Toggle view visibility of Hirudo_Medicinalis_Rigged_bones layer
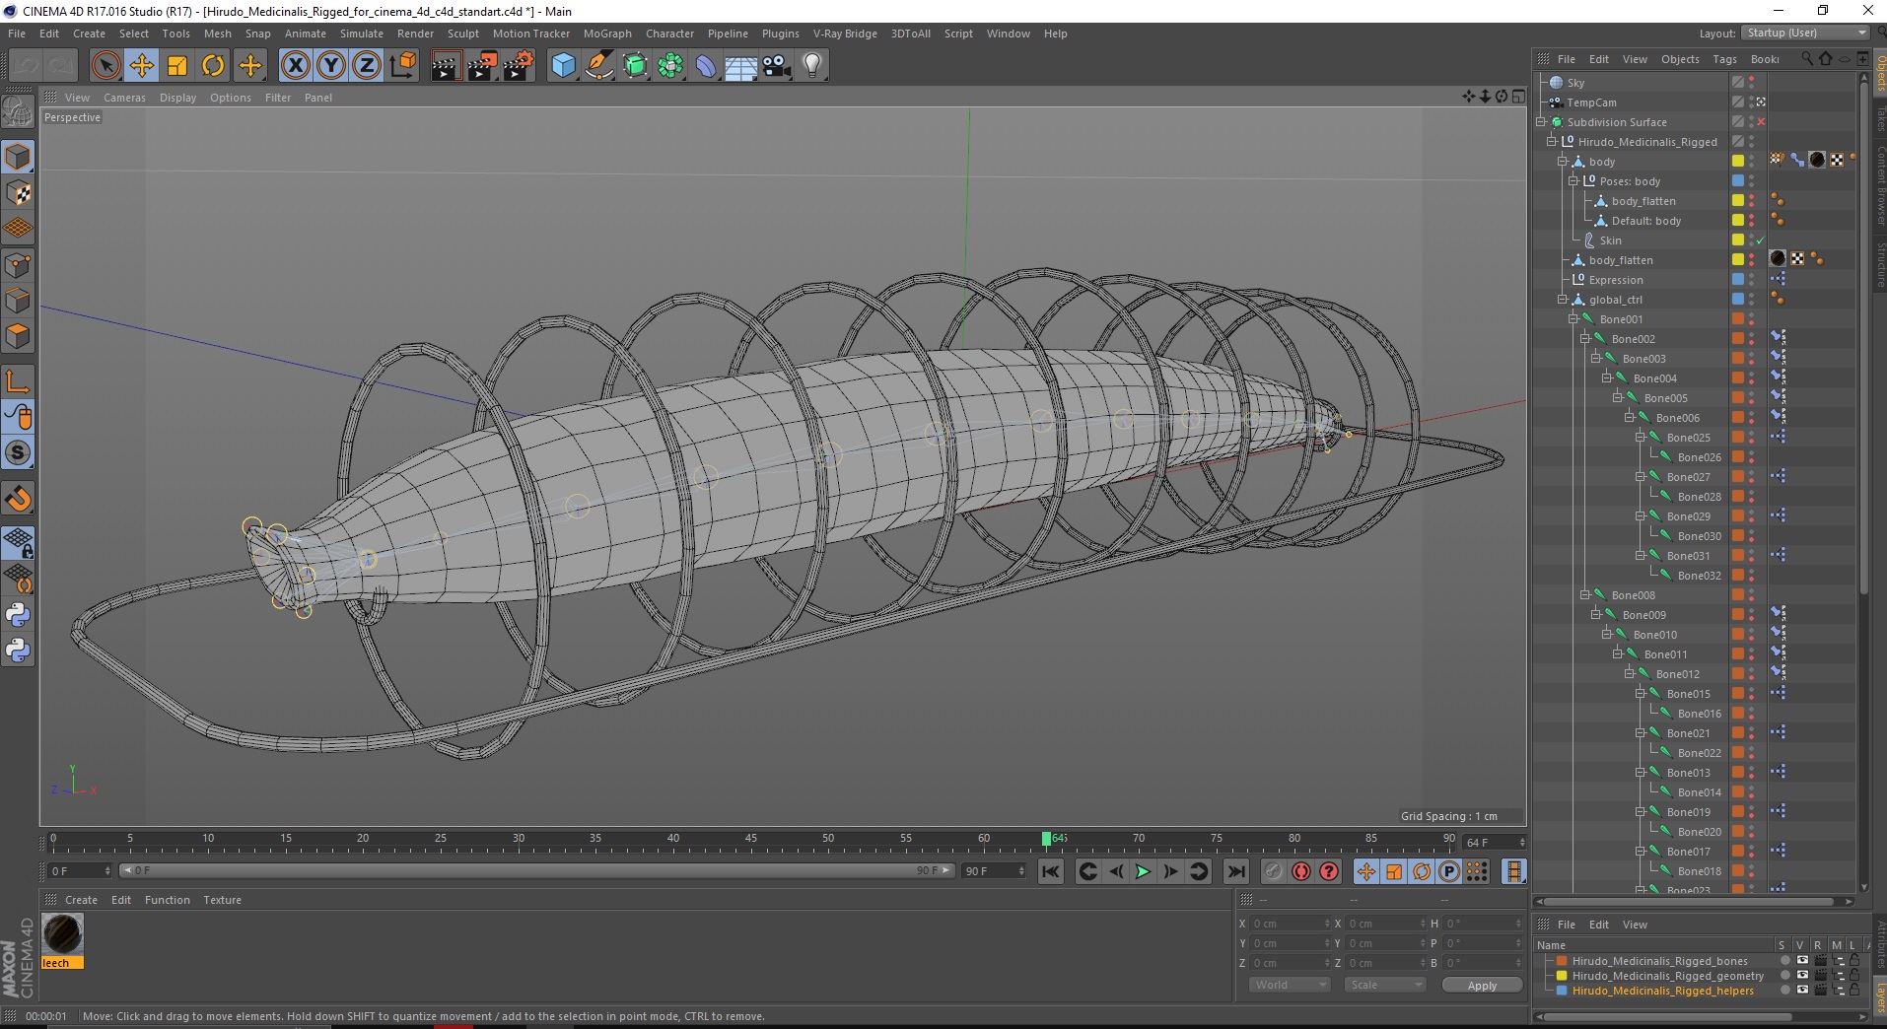 (x=1802, y=961)
